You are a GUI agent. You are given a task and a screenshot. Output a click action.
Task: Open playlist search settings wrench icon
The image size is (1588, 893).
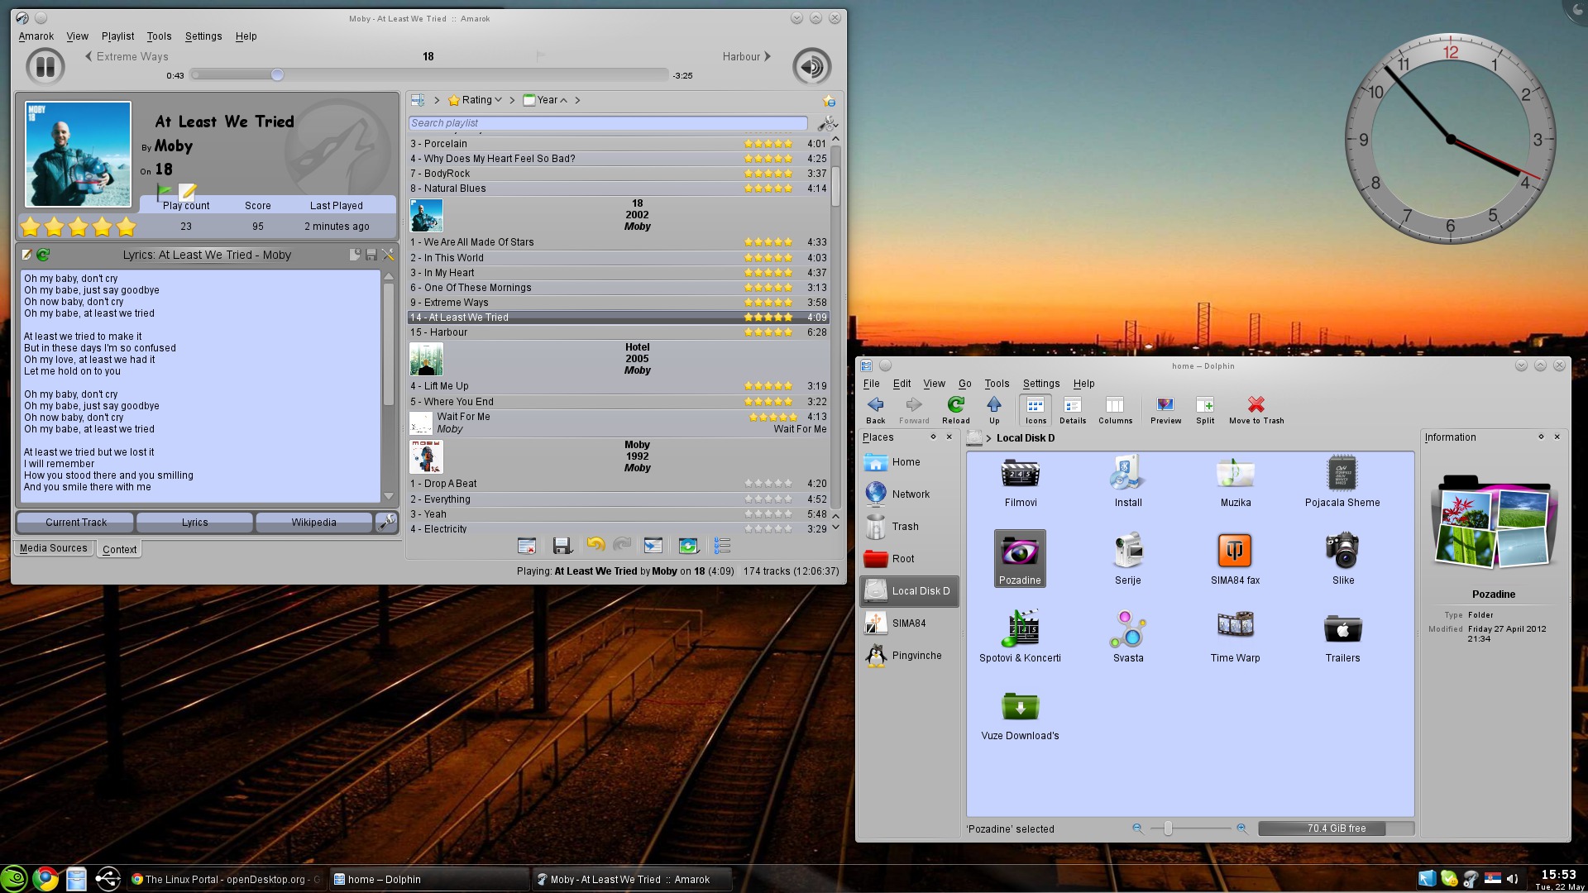pyautogui.click(x=826, y=123)
